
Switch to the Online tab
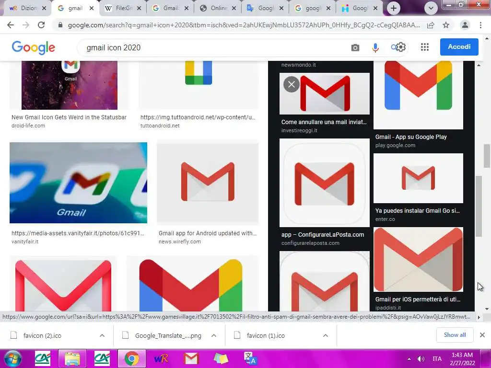pyautogui.click(x=217, y=8)
